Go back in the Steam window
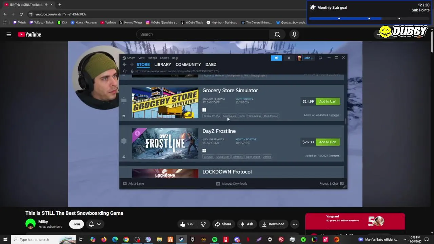This screenshot has width=434, height=244. click(x=124, y=64)
